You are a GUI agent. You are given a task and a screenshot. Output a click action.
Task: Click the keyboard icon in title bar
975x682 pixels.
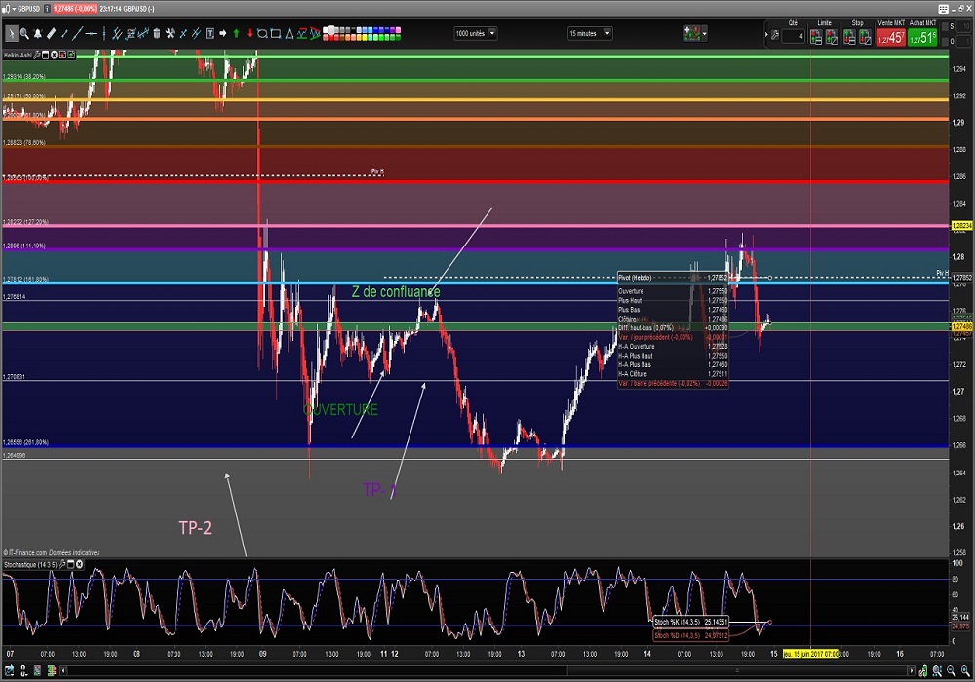click(x=943, y=9)
